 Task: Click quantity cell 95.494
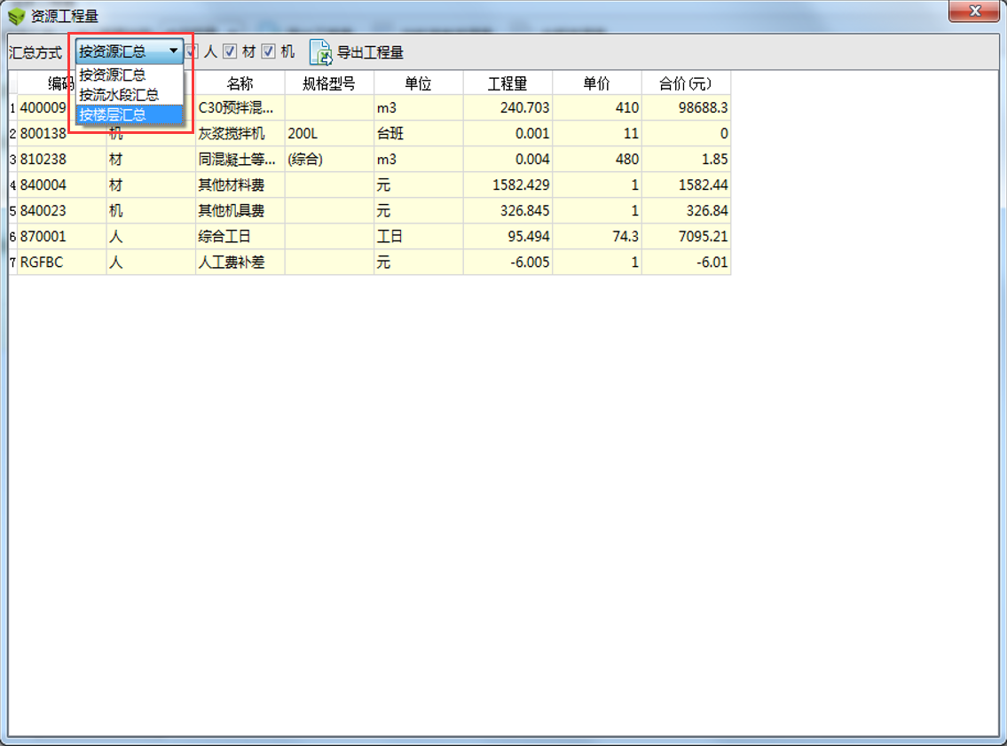coord(507,236)
